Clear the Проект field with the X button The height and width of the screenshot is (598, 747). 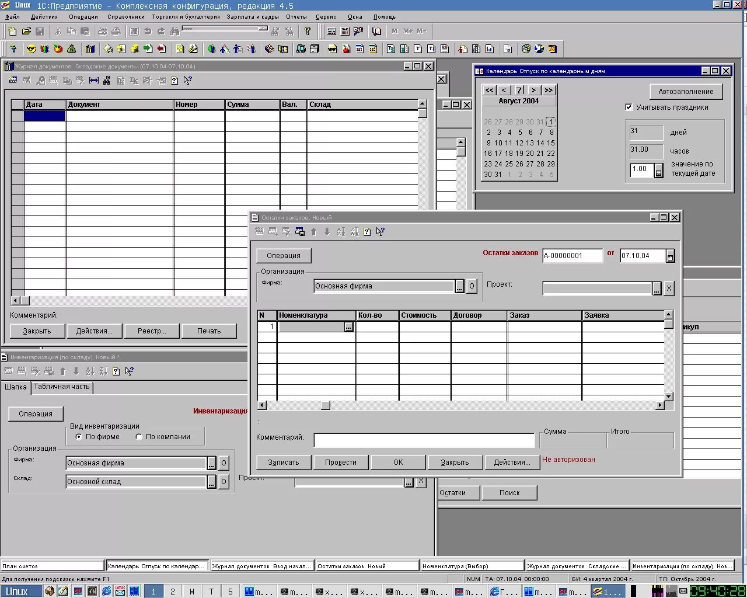click(669, 288)
